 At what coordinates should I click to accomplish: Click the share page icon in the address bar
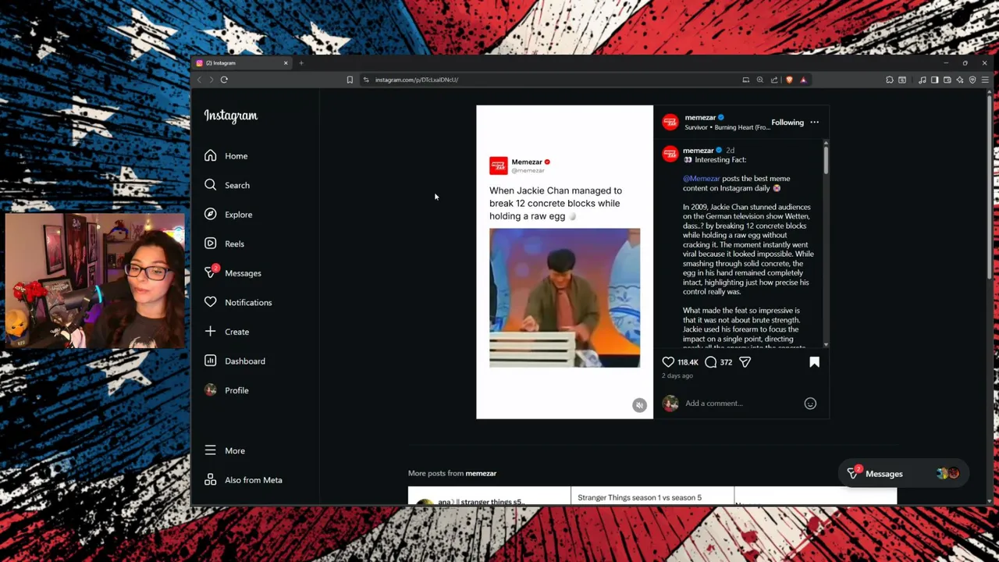774,80
